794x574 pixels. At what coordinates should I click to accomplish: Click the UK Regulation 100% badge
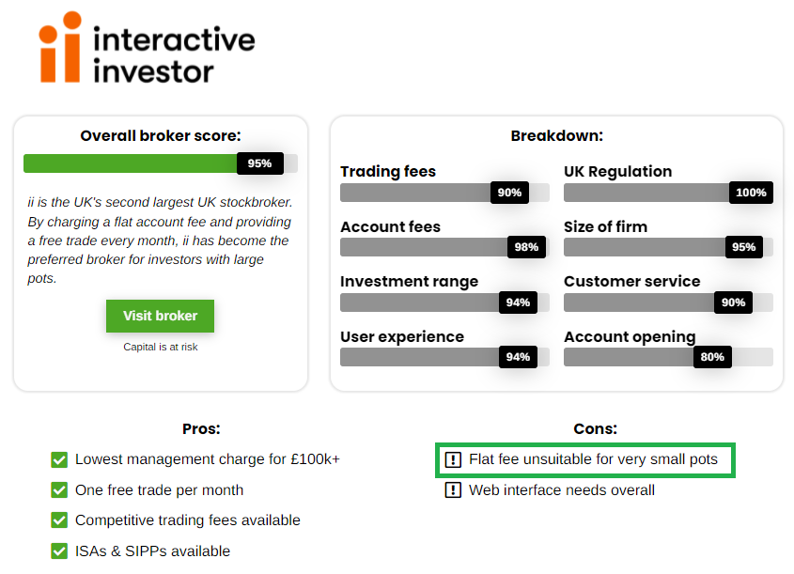tap(751, 193)
